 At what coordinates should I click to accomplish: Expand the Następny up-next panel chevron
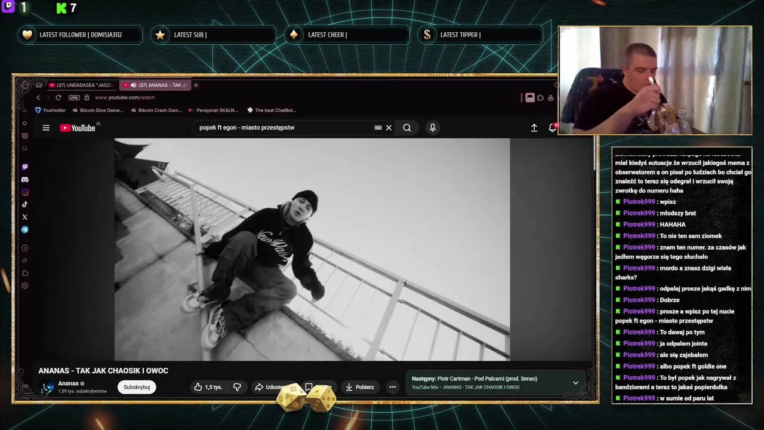(x=575, y=383)
